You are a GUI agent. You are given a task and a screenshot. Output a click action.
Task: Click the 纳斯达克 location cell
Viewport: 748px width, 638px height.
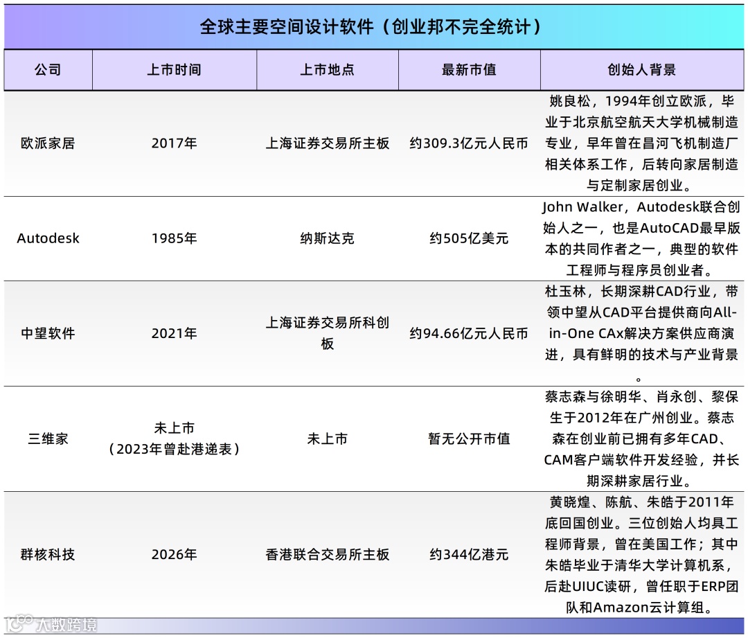coord(327,238)
